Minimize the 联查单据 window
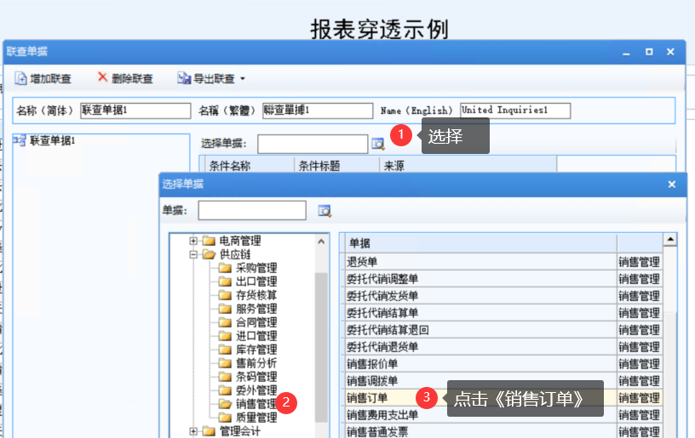 coord(626,52)
